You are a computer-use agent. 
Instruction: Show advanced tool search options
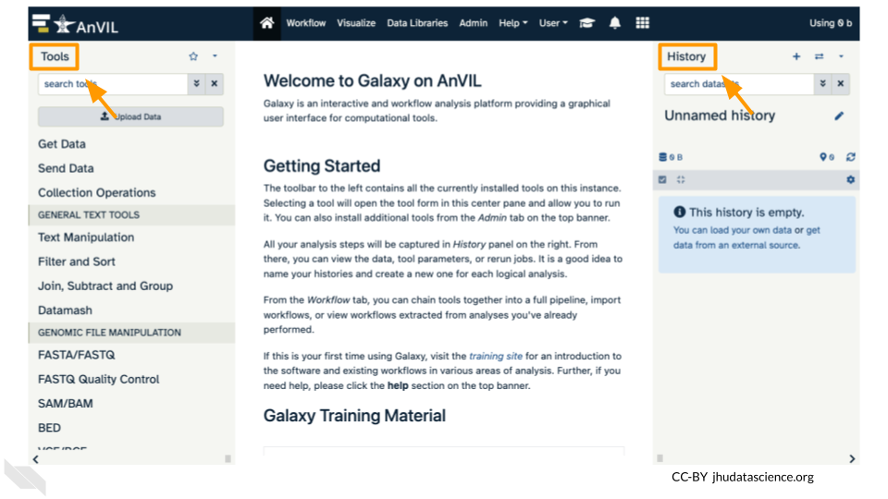(x=196, y=84)
